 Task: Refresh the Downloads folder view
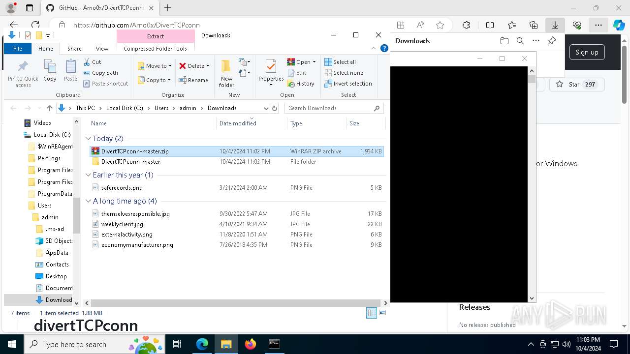275,108
